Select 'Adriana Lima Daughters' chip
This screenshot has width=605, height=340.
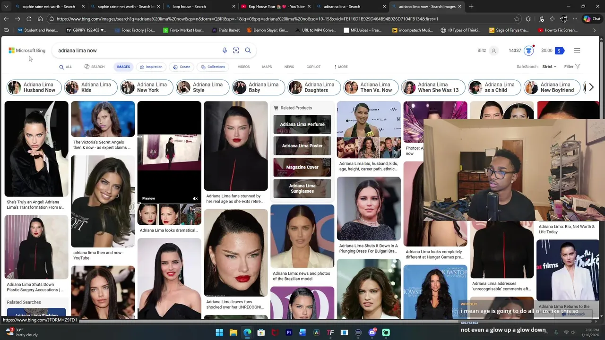(315, 87)
